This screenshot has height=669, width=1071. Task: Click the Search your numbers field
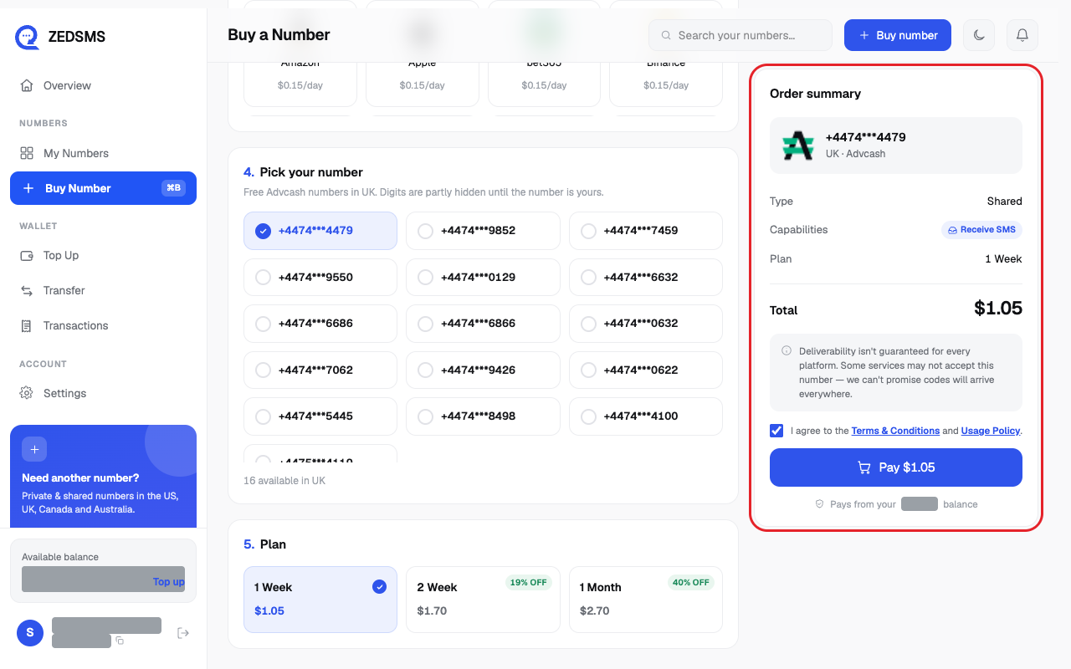740,35
